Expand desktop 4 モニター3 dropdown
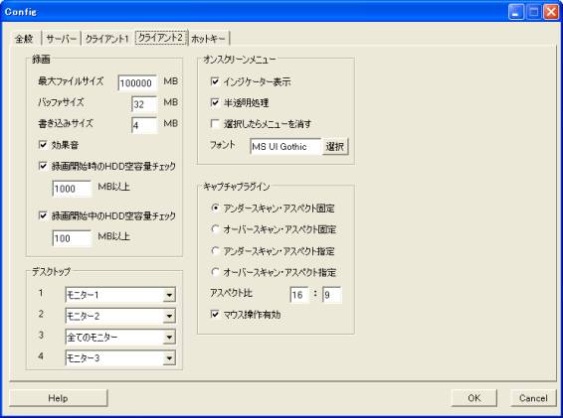This screenshot has height=418, width=563. 169,357
